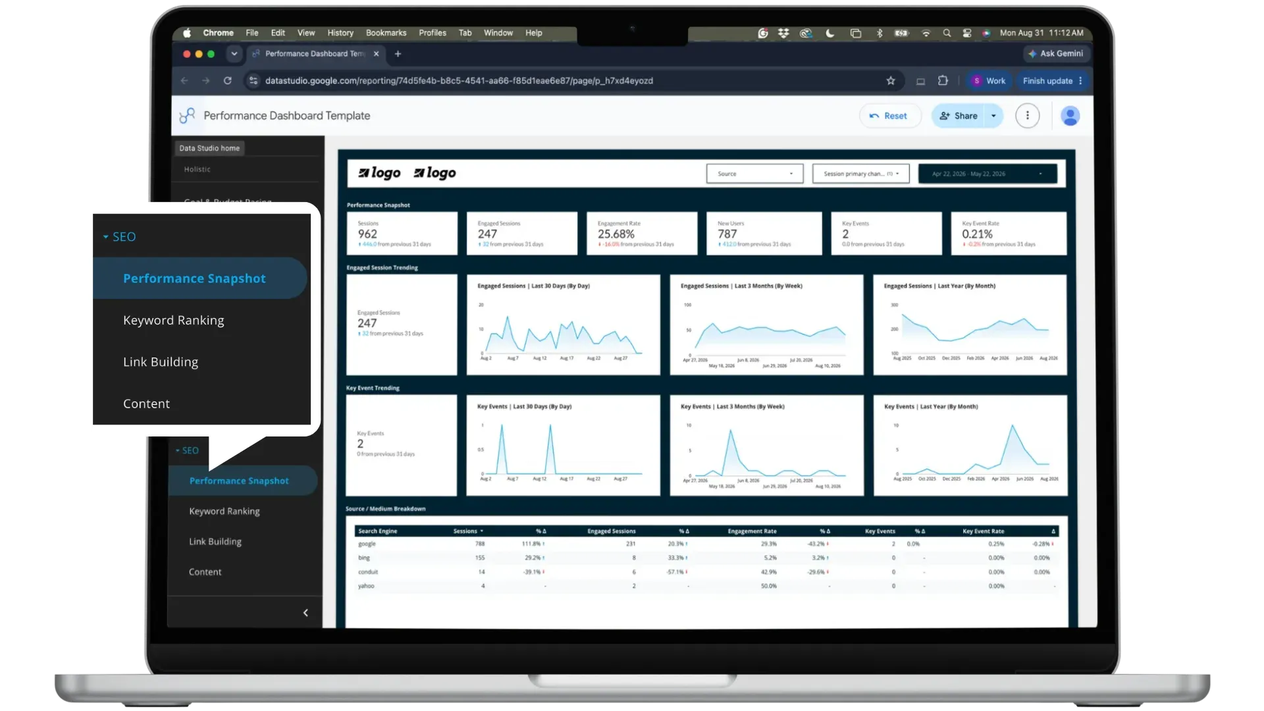Viewport: 1264px width, 711px height.
Task: Open the Holistic section in sidebar
Action: [197, 170]
